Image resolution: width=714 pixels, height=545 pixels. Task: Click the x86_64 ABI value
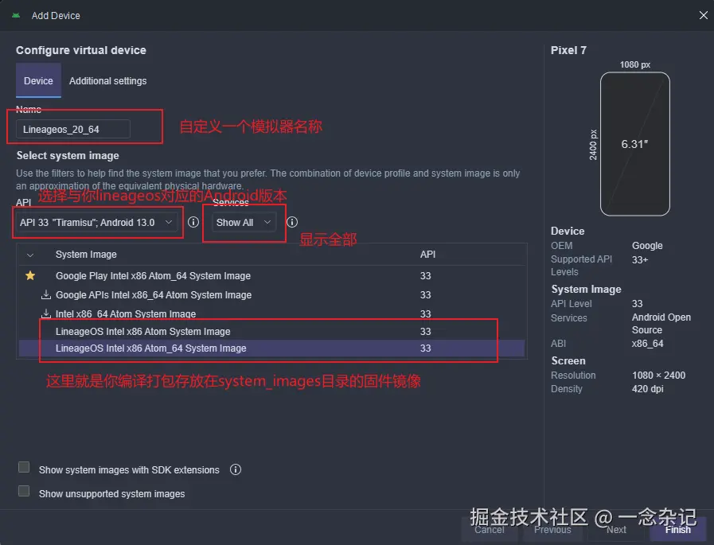(x=647, y=343)
